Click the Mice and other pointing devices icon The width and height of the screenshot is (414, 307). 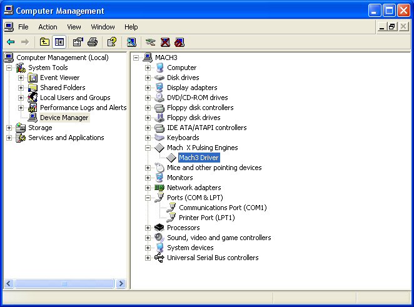159,168
